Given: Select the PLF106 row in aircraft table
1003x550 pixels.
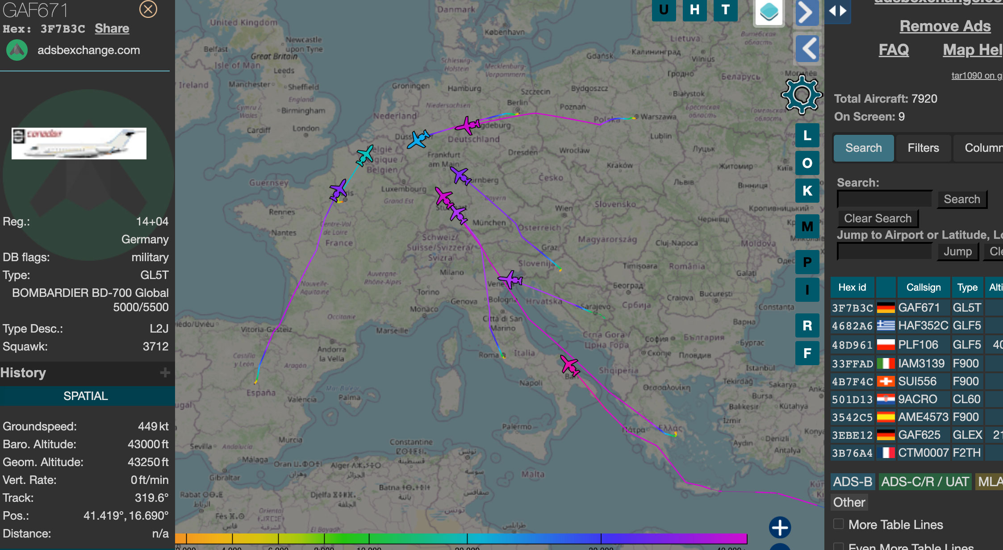Looking at the screenshot, I should point(917,345).
